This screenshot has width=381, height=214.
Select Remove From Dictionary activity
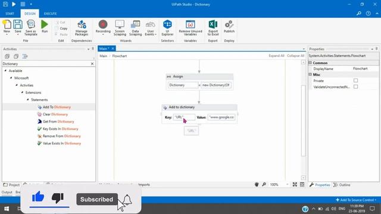click(59, 136)
